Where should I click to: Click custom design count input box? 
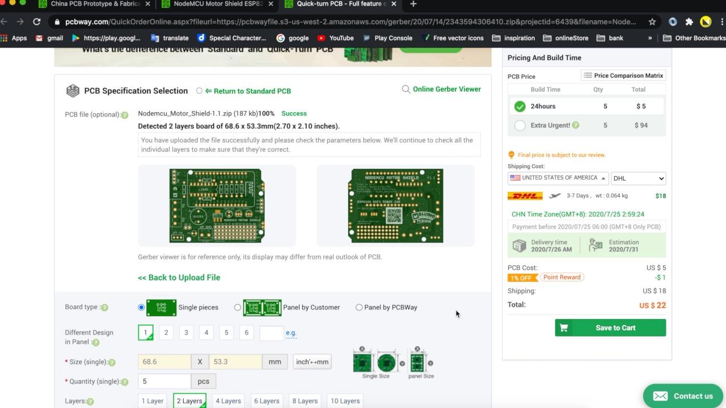pyautogui.click(x=271, y=333)
